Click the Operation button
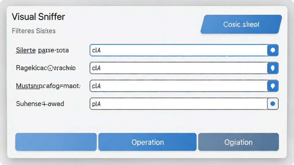This screenshot has height=165, width=294. 147,142
